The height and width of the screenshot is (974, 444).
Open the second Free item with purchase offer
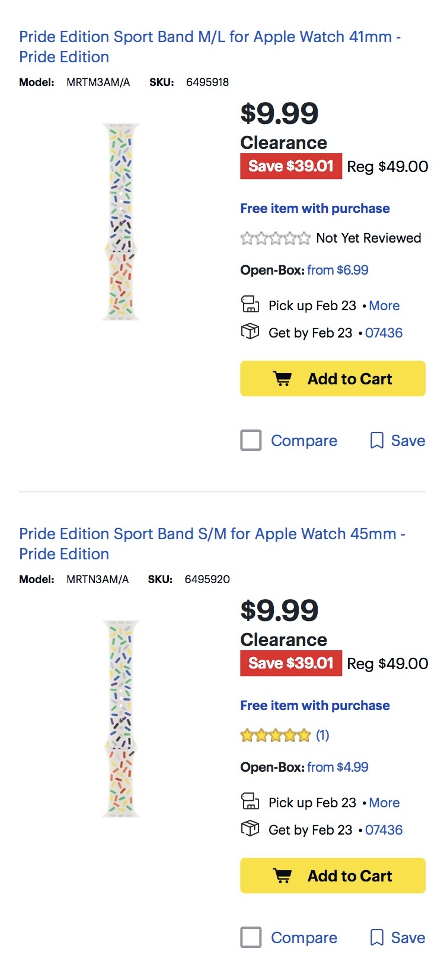[x=315, y=706]
